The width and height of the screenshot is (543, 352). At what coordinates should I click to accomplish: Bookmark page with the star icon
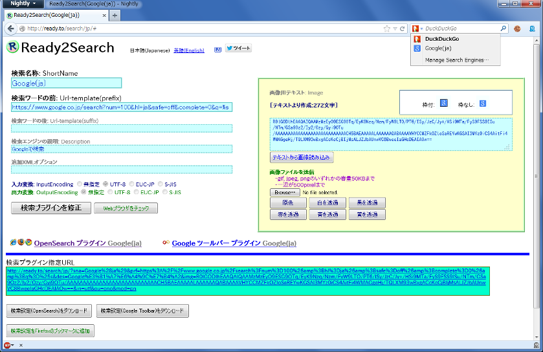[387, 28]
